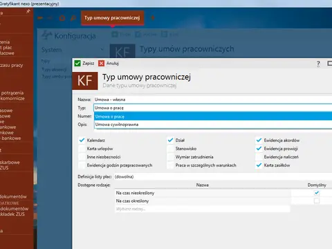
Task: Click the Typy umów pracowniczych heading
Action: tap(187, 49)
